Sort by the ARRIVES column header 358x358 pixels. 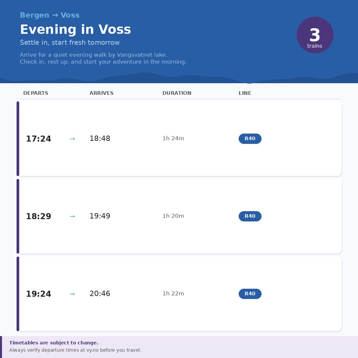[x=101, y=93]
